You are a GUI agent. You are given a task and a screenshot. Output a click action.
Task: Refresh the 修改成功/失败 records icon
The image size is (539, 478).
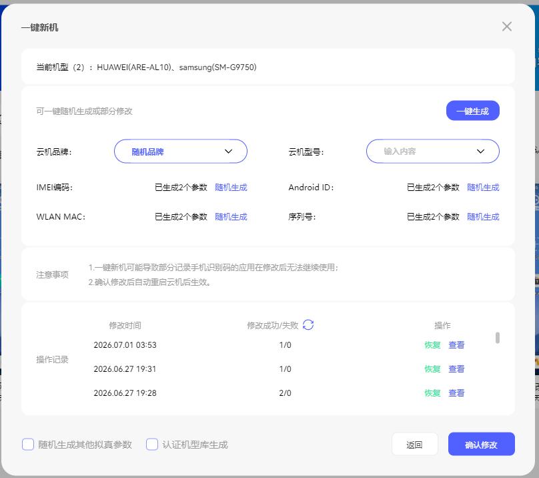click(x=308, y=325)
